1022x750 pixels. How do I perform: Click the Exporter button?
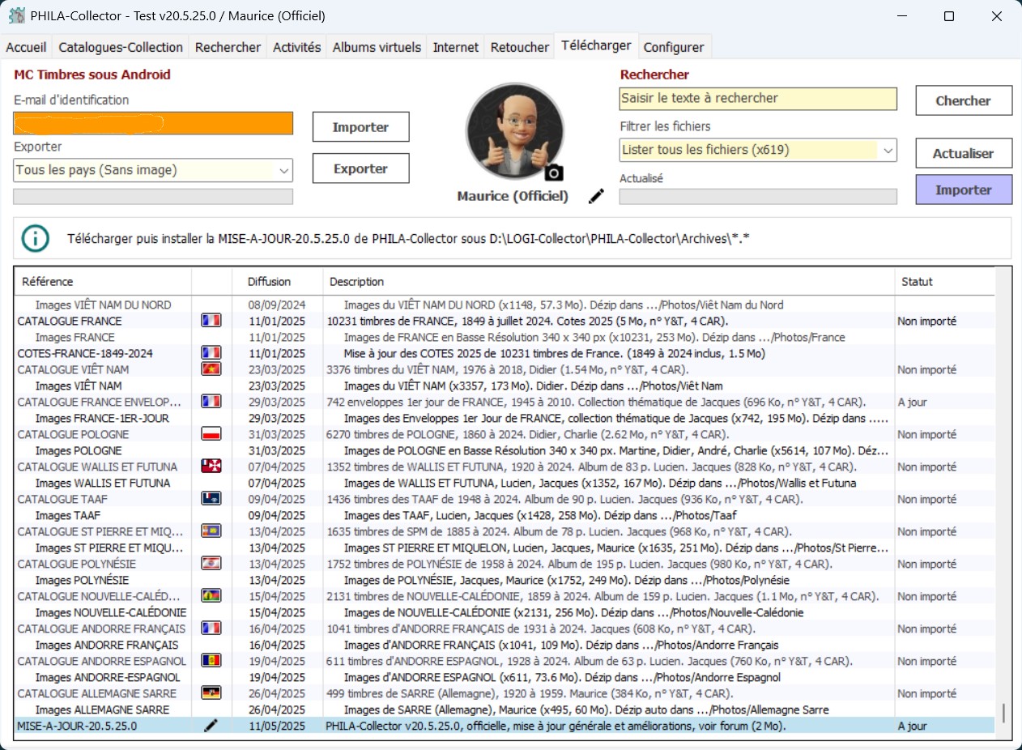(x=361, y=168)
